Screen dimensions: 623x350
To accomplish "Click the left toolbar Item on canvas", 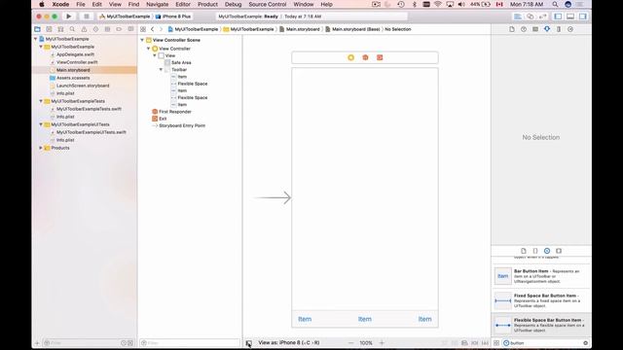I will (x=305, y=319).
